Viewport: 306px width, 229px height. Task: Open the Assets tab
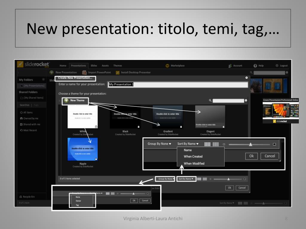(x=105, y=66)
